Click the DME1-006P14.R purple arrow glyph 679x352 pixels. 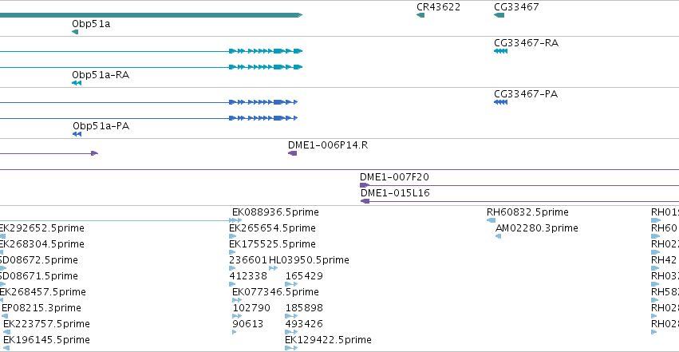click(292, 153)
